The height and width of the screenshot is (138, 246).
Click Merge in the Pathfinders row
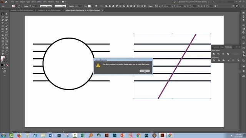(x=224, y=61)
